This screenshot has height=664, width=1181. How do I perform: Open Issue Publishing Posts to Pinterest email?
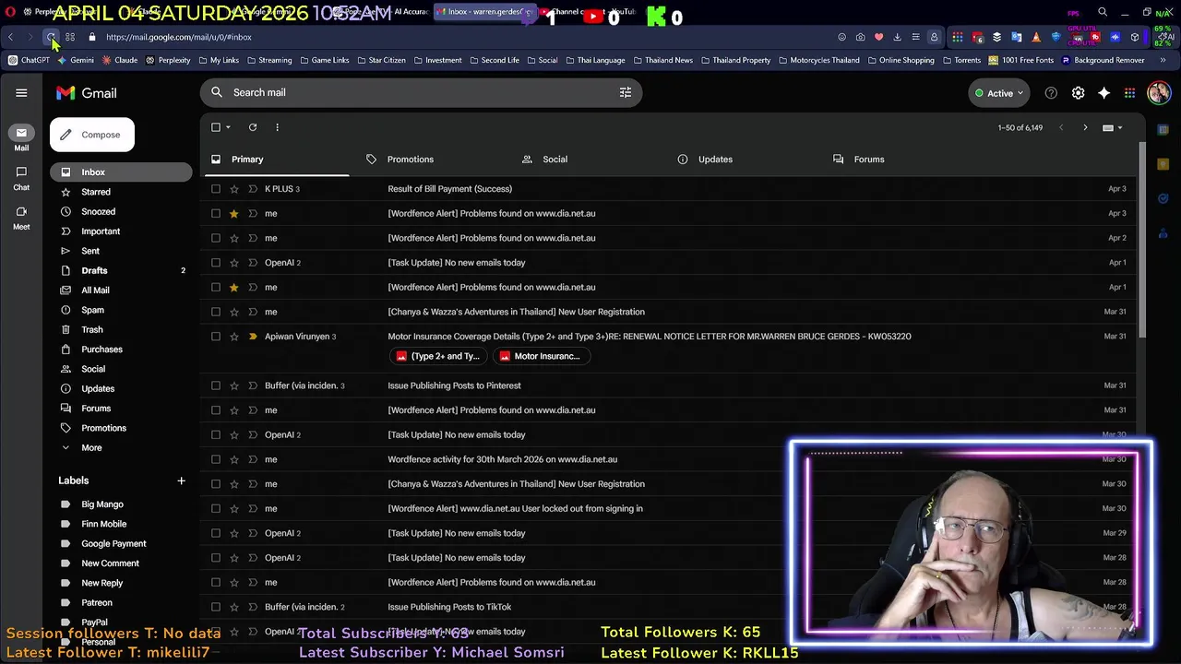454,385
